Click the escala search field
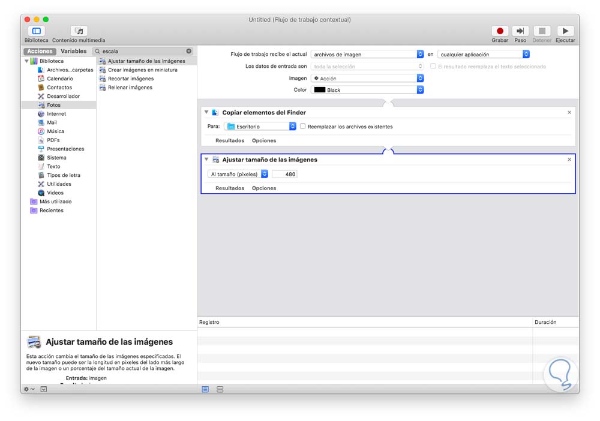The height and width of the screenshot is (421, 600). click(x=142, y=51)
